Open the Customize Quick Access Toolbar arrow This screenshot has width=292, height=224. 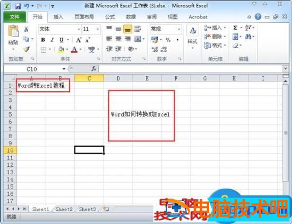click(x=53, y=7)
